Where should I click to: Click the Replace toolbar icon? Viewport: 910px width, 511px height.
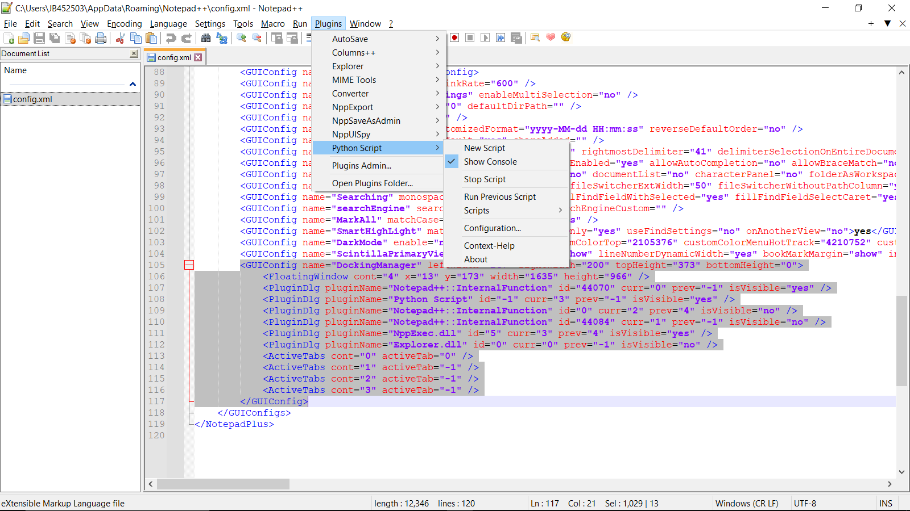click(x=222, y=38)
